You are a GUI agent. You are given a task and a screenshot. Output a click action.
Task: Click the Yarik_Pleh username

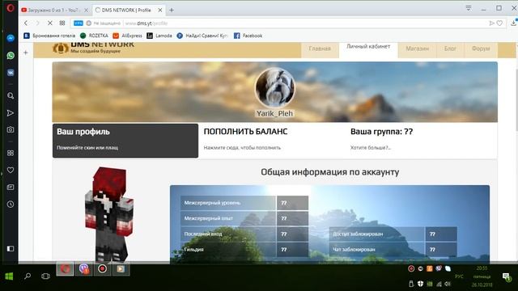[x=275, y=113]
